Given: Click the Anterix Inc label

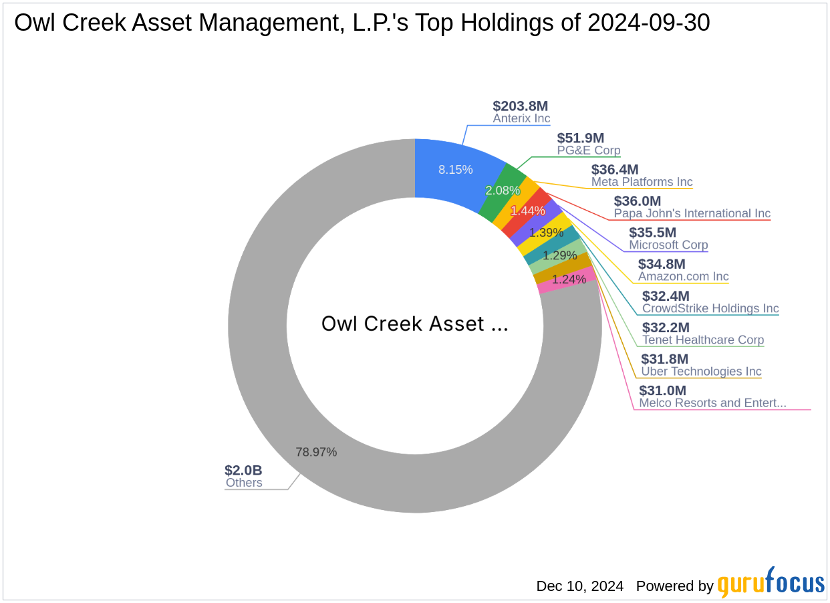Looking at the screenshot, I should 521,118.
